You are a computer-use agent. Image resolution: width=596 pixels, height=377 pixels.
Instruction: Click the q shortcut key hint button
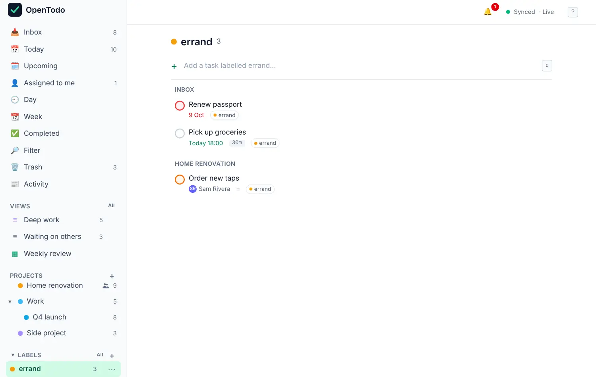click(x=547, y=65)
